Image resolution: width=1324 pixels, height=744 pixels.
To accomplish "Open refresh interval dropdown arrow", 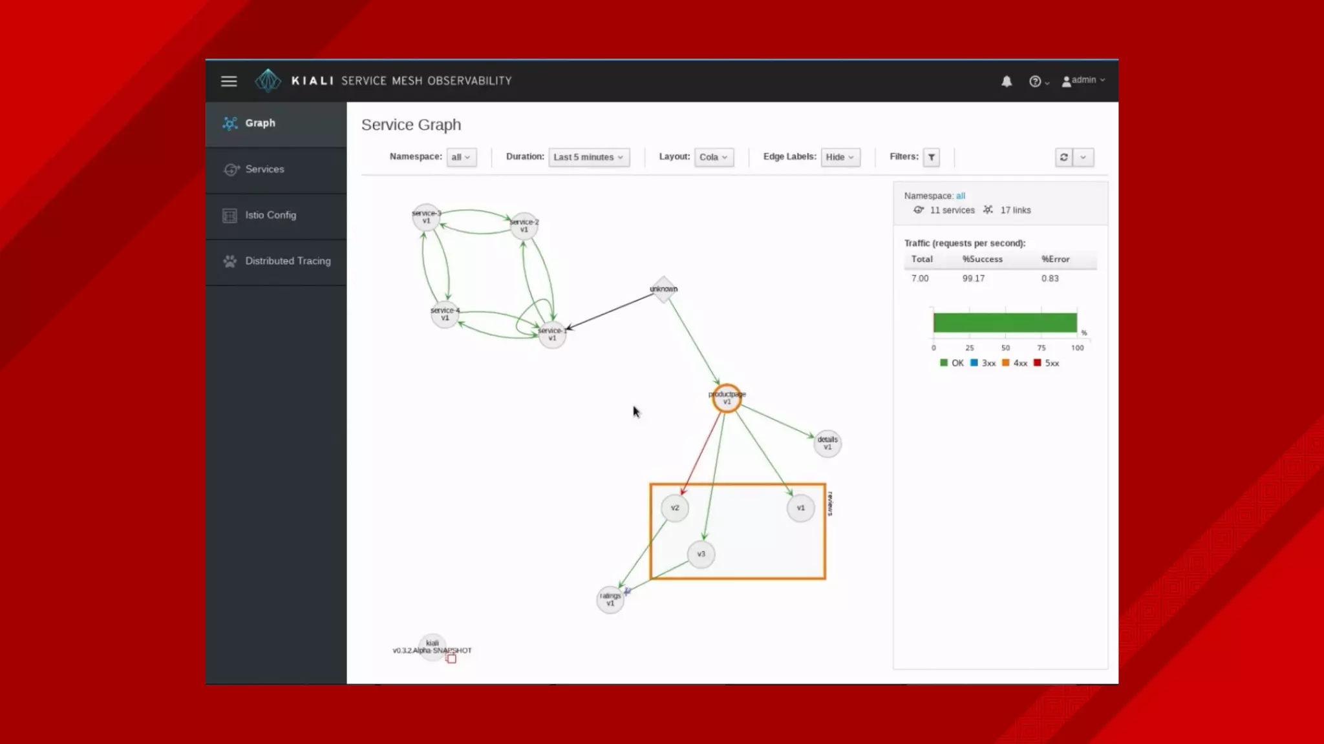I will [1083, 157].
